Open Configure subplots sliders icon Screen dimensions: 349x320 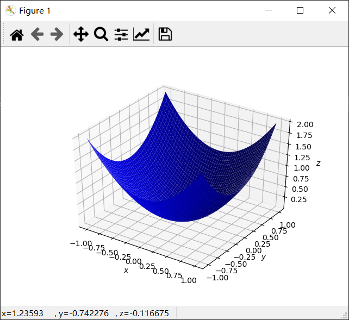click(x=121, y=34)
